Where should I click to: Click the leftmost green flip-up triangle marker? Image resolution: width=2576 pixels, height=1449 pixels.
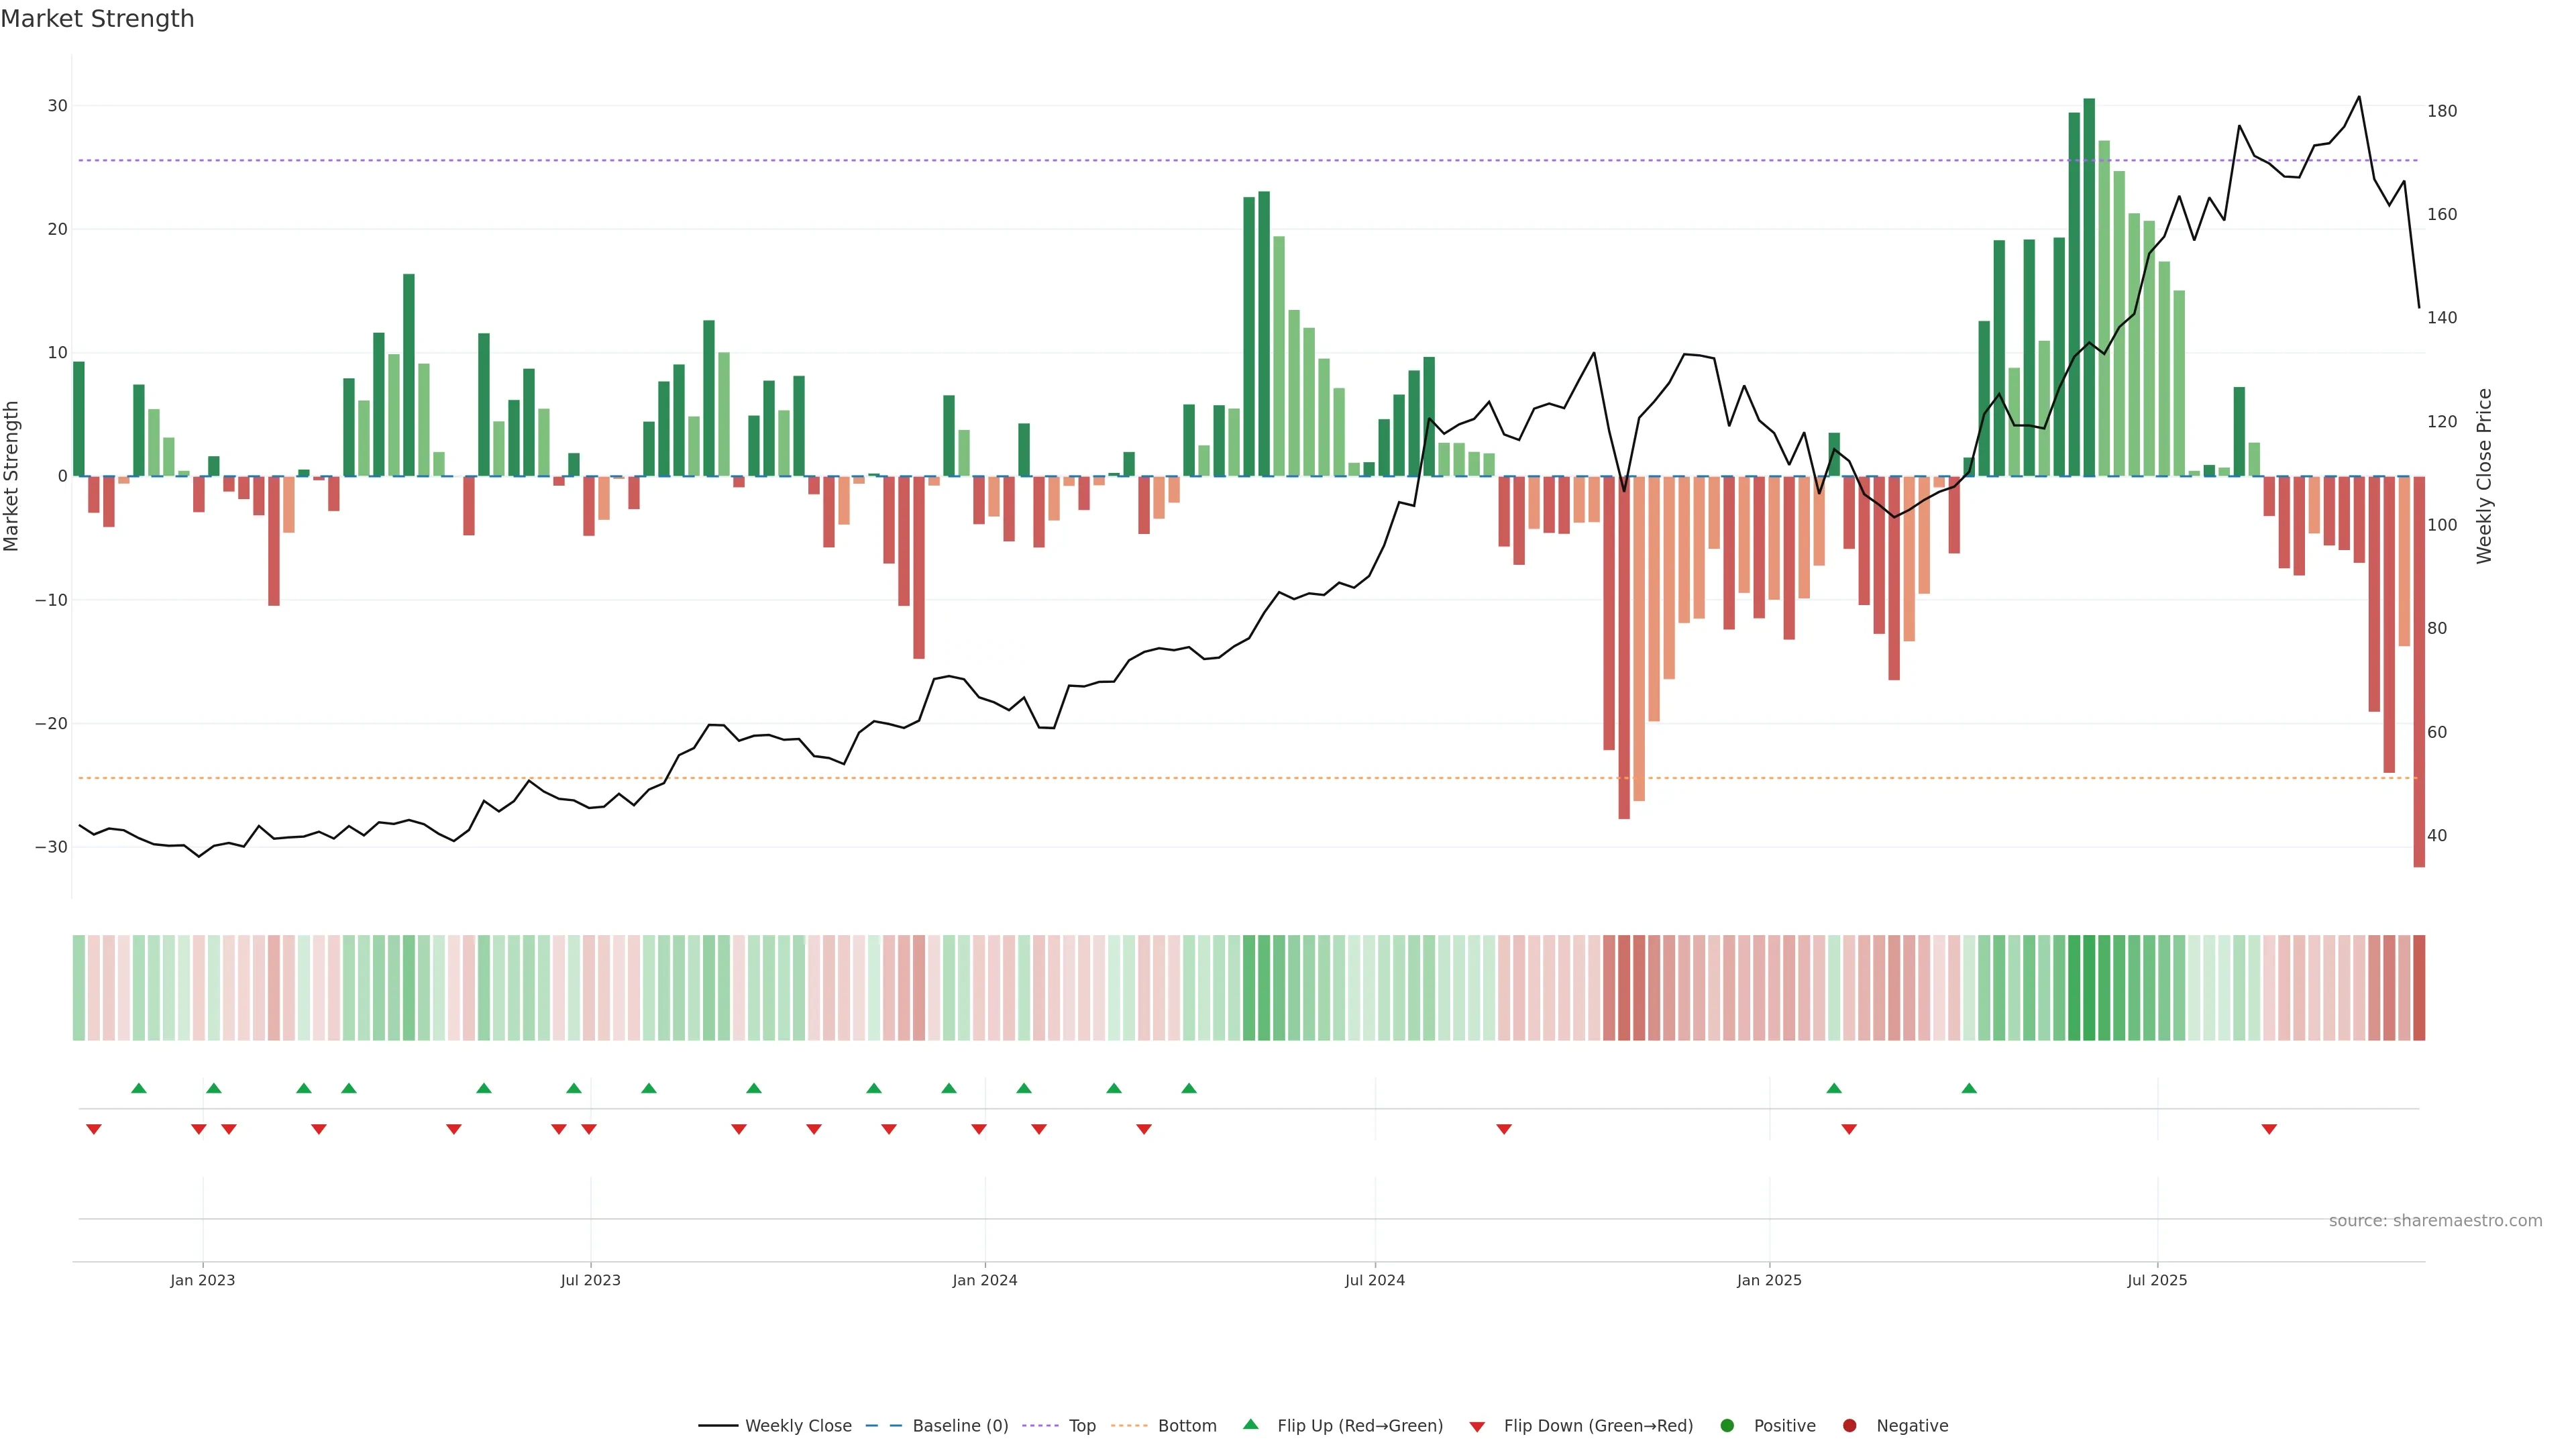pos(139,1088)
